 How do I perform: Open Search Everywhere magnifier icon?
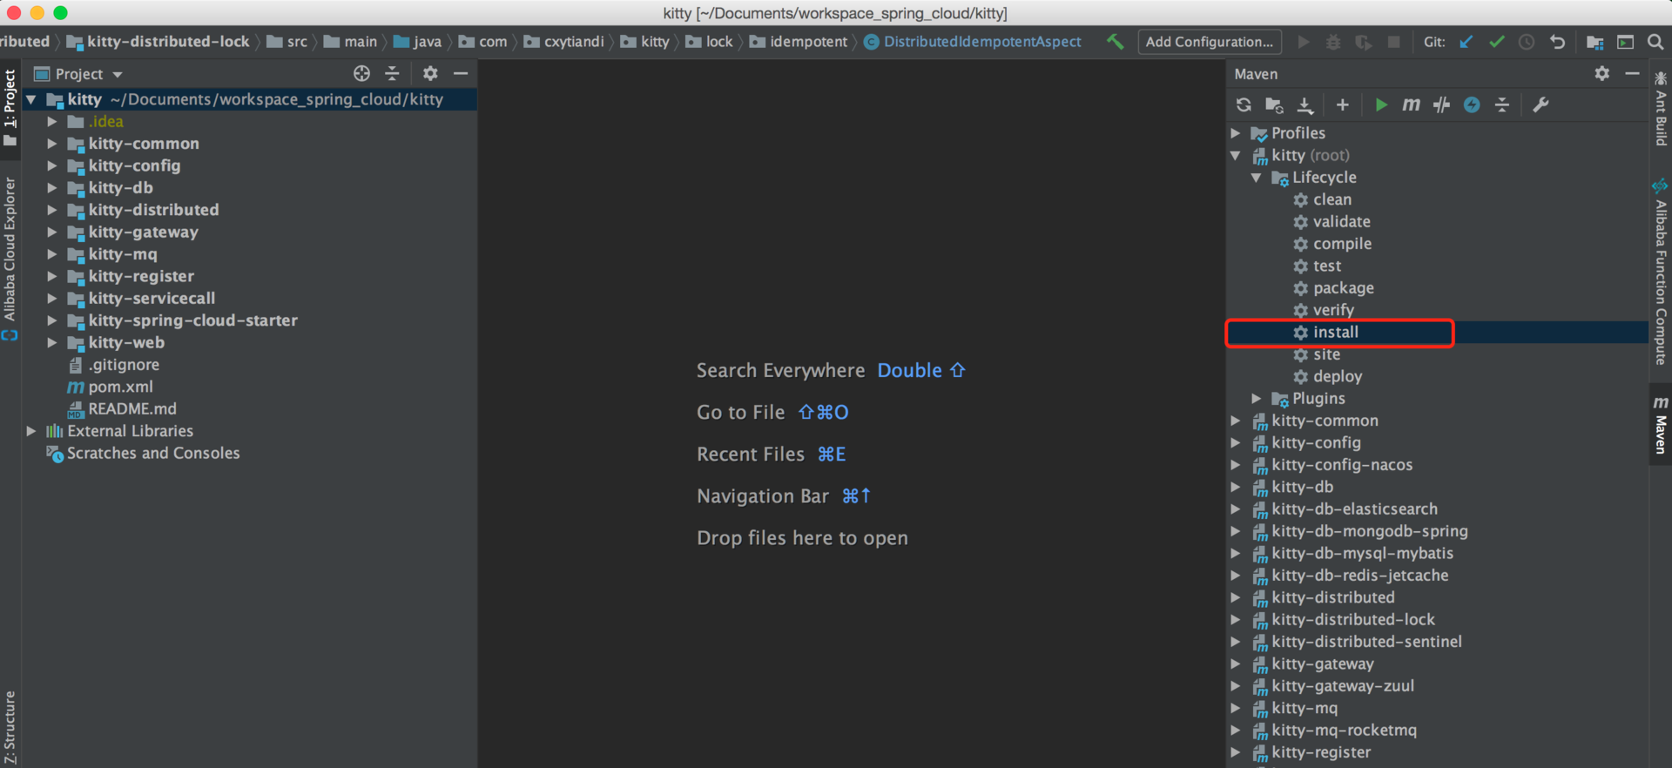point(1655,42)
